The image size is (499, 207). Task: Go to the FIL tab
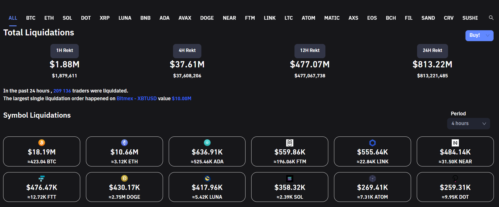408,18
